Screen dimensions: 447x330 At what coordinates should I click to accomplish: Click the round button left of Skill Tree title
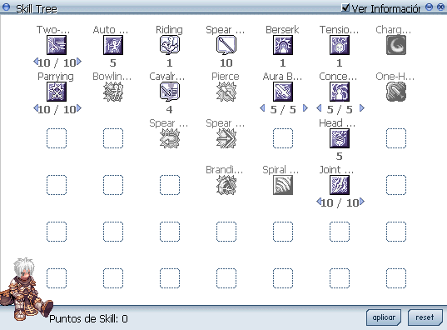point(6,7)
